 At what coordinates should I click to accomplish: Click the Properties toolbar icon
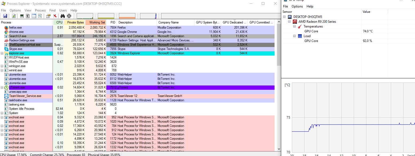coord(48,16)
